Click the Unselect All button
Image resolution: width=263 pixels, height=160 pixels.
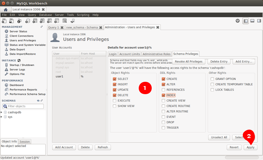point(219,137)
